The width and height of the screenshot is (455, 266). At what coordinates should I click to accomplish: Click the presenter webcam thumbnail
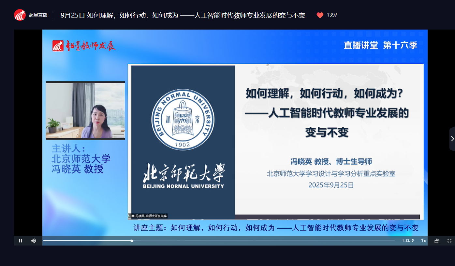point(85,110)
